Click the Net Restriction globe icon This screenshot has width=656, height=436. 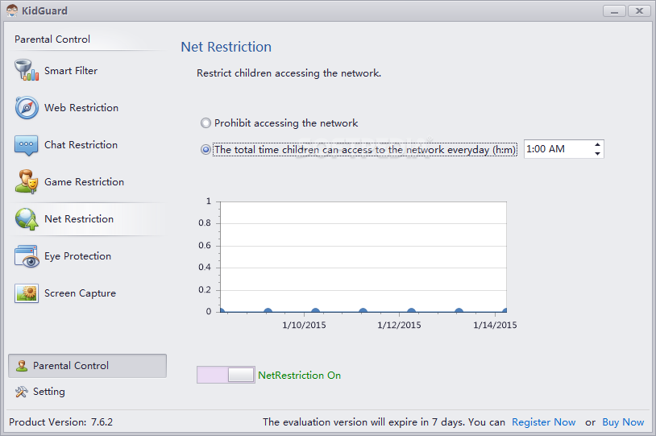(x=27, y=219)
